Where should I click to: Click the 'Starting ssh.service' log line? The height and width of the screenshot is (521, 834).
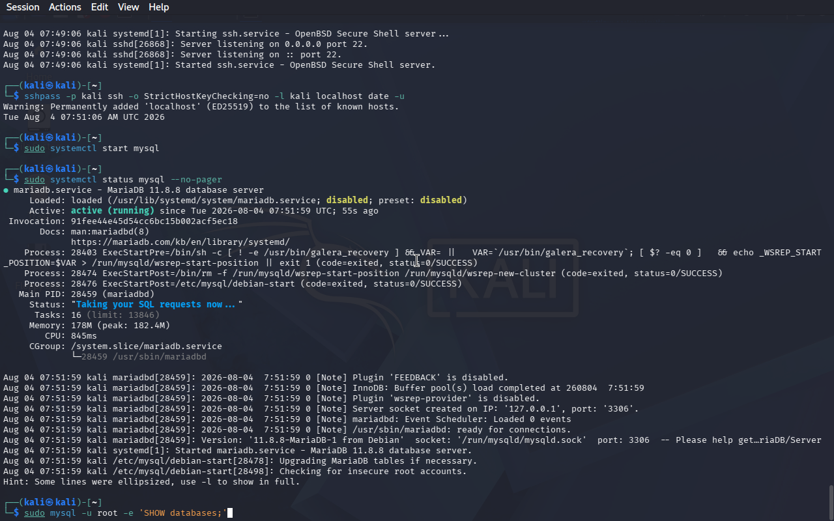[x=226, y=33]
